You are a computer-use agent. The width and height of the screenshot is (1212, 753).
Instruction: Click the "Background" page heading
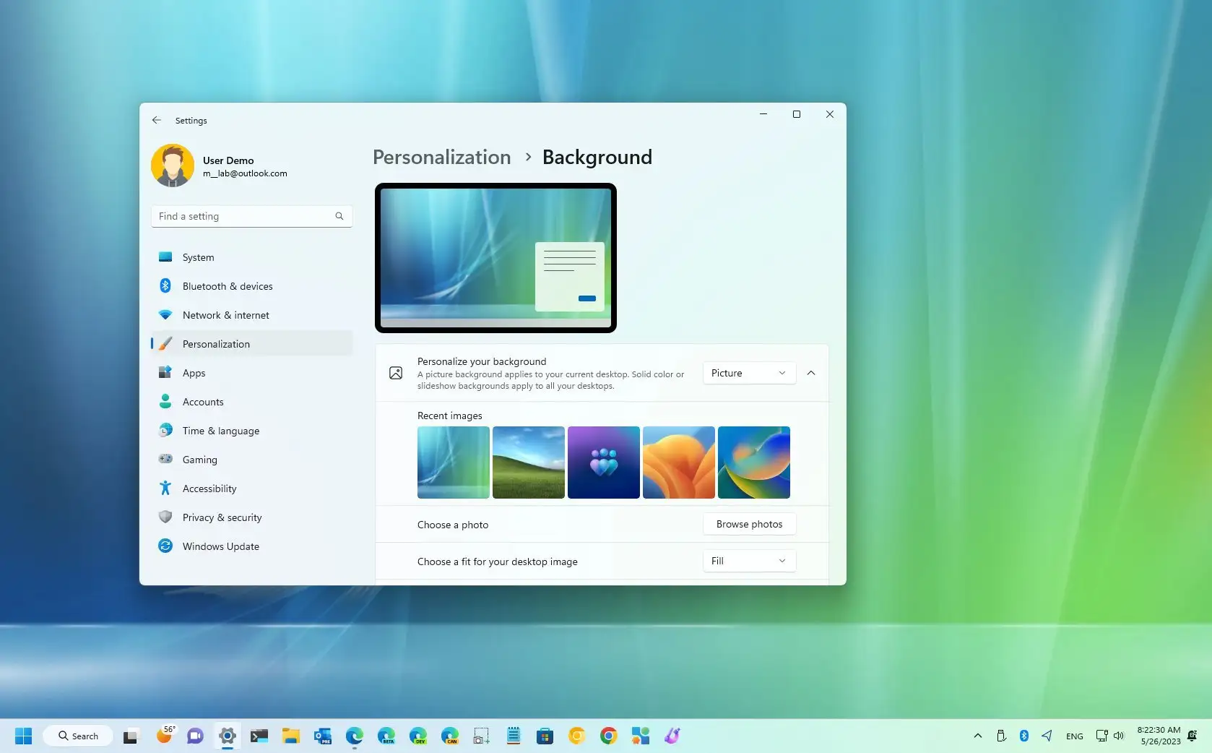tap(597, 157)
